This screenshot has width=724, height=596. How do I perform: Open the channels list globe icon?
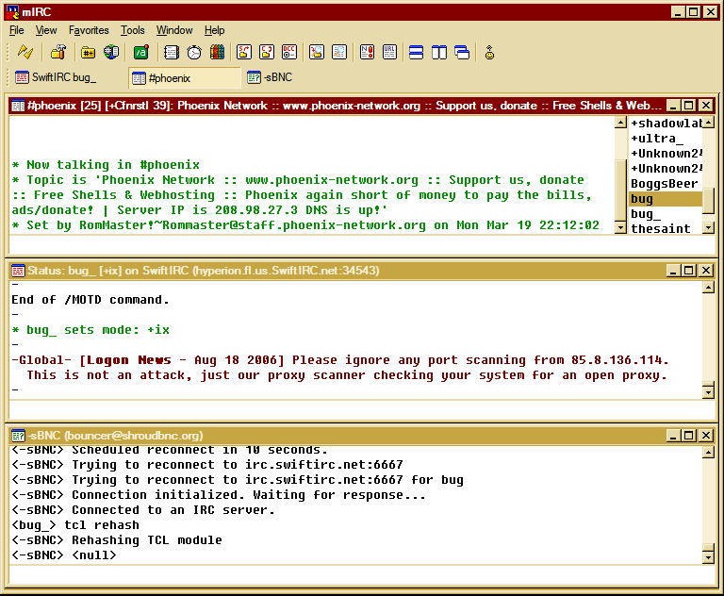pyautogui.click(x=111, y=52)
